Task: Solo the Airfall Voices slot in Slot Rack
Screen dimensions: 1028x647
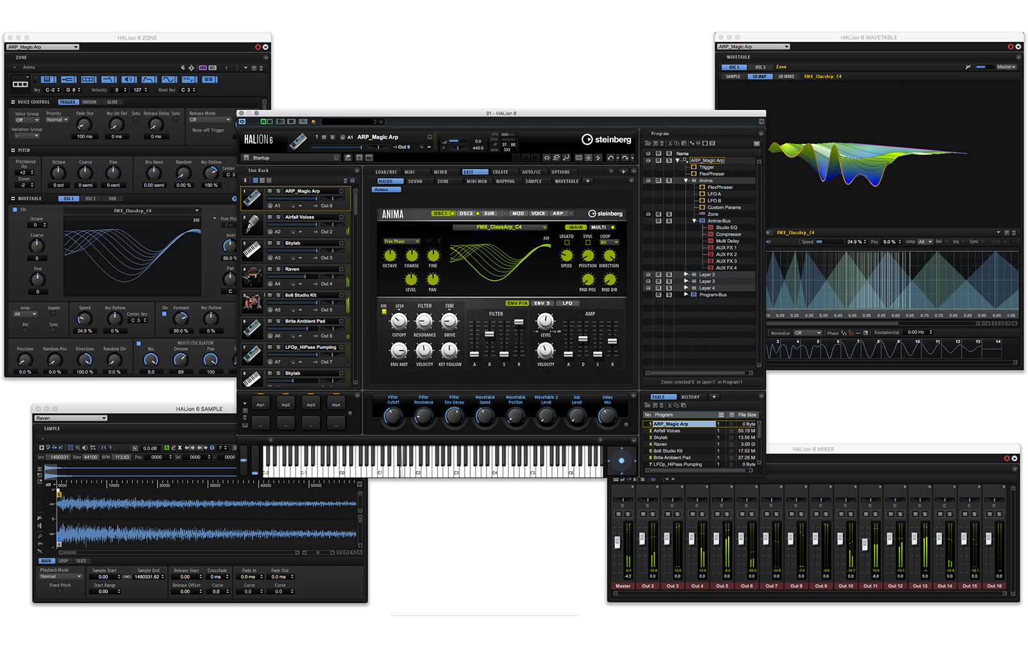Action: [x=278, y=217]
